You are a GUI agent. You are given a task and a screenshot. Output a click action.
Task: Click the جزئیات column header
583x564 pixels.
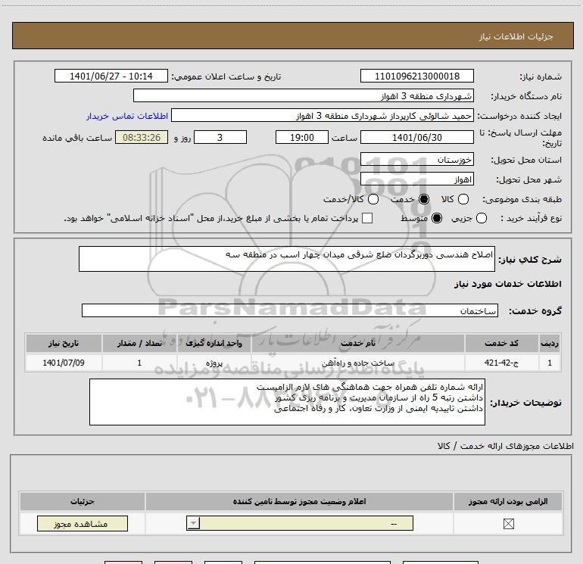coord(83,501)
